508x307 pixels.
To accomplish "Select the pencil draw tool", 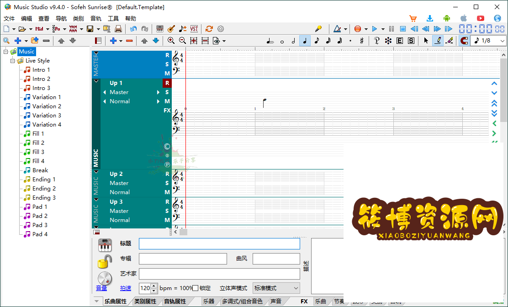I will (x=438, y=41).
